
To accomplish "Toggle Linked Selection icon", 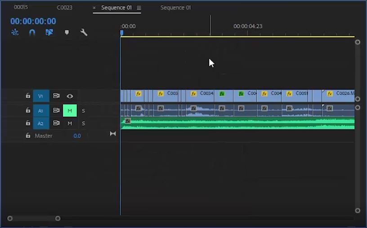I will [49, 32].
